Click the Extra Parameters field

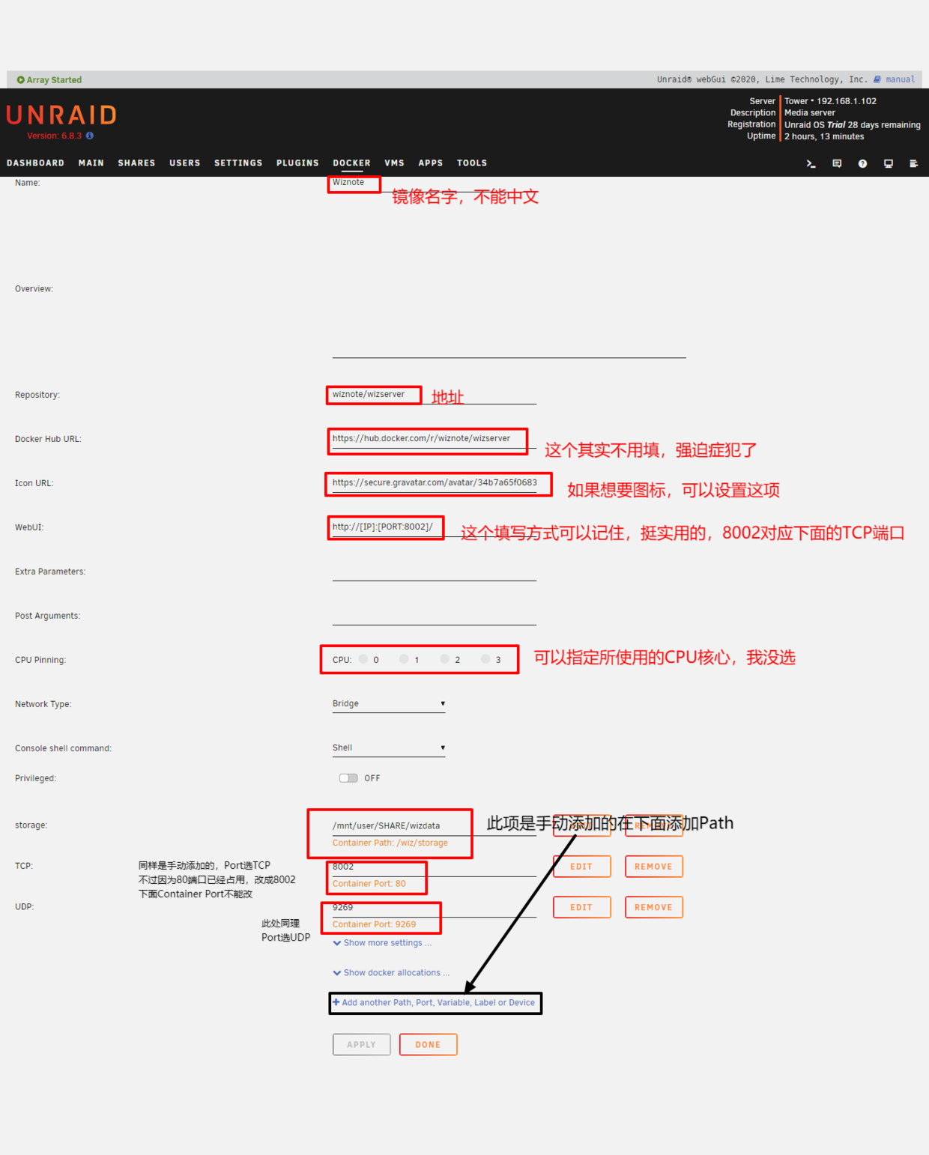435,572
